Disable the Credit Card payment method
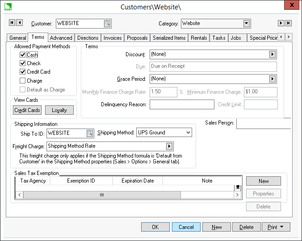 pyautogui.click(x=23, y=72)
